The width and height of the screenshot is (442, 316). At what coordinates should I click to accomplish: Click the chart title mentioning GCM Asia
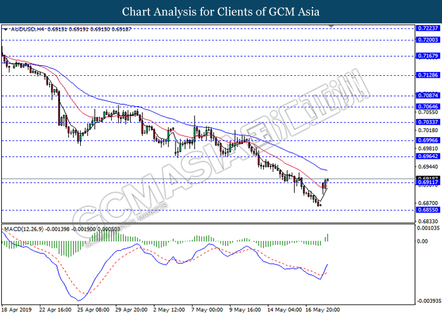[220, 12]
